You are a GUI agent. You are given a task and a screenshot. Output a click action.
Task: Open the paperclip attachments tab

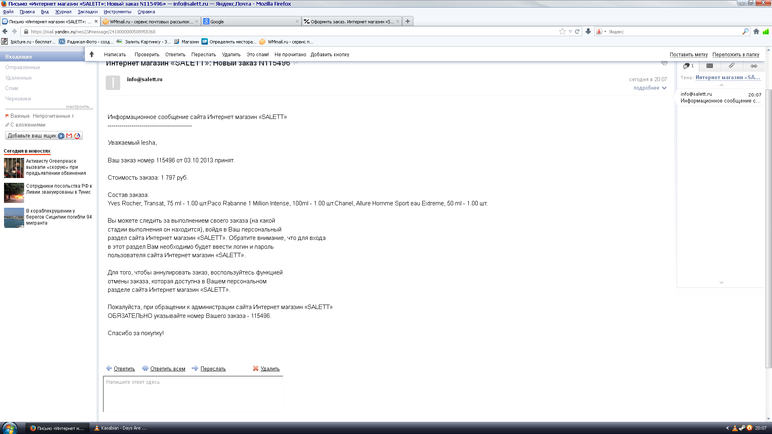pyautogui.click(x=732, y=66)
